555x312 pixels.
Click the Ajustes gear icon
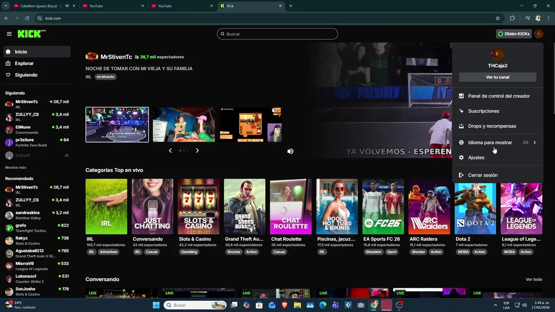pyautogui.click(x=461, y=158)
